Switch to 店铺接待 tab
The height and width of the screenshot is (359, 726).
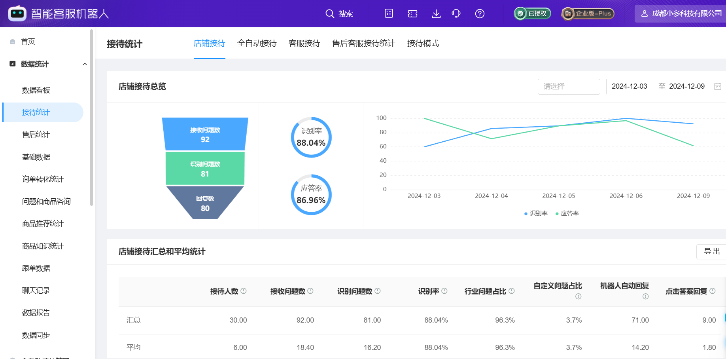[210, 43]
